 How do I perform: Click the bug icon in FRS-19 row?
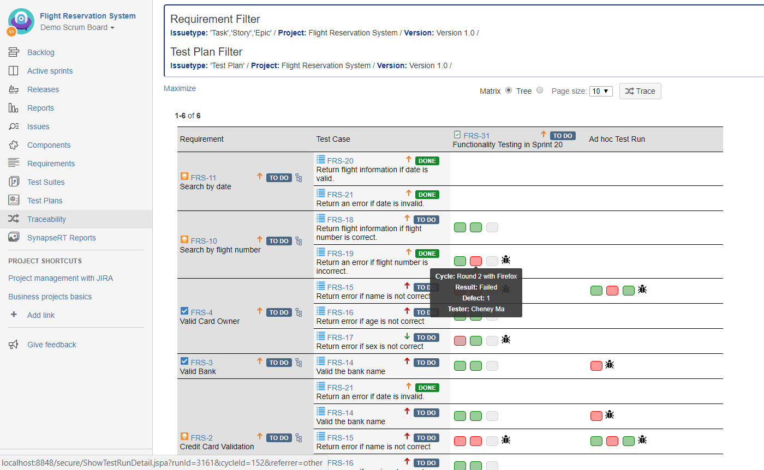coord(506,260)
